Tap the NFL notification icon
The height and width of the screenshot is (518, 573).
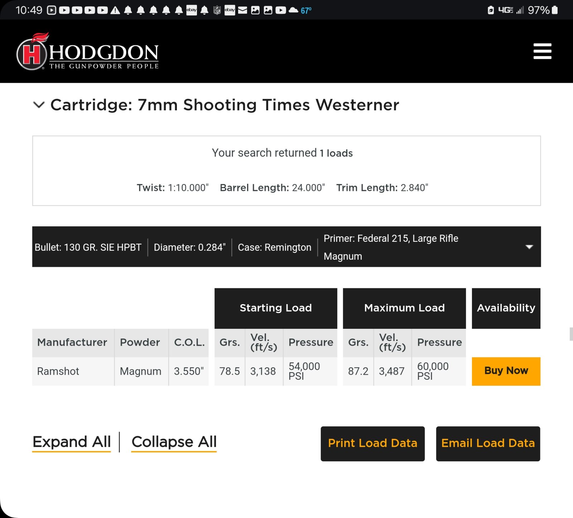coord(217,10)
